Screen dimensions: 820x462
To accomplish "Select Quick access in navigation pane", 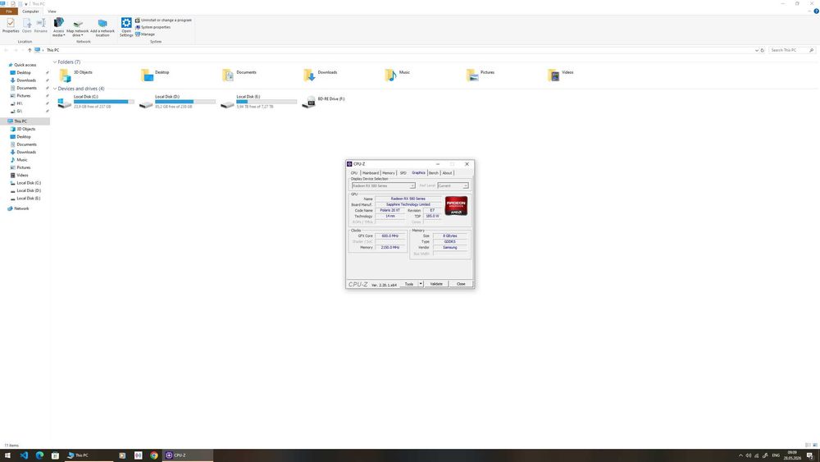I will coord(25,65).
